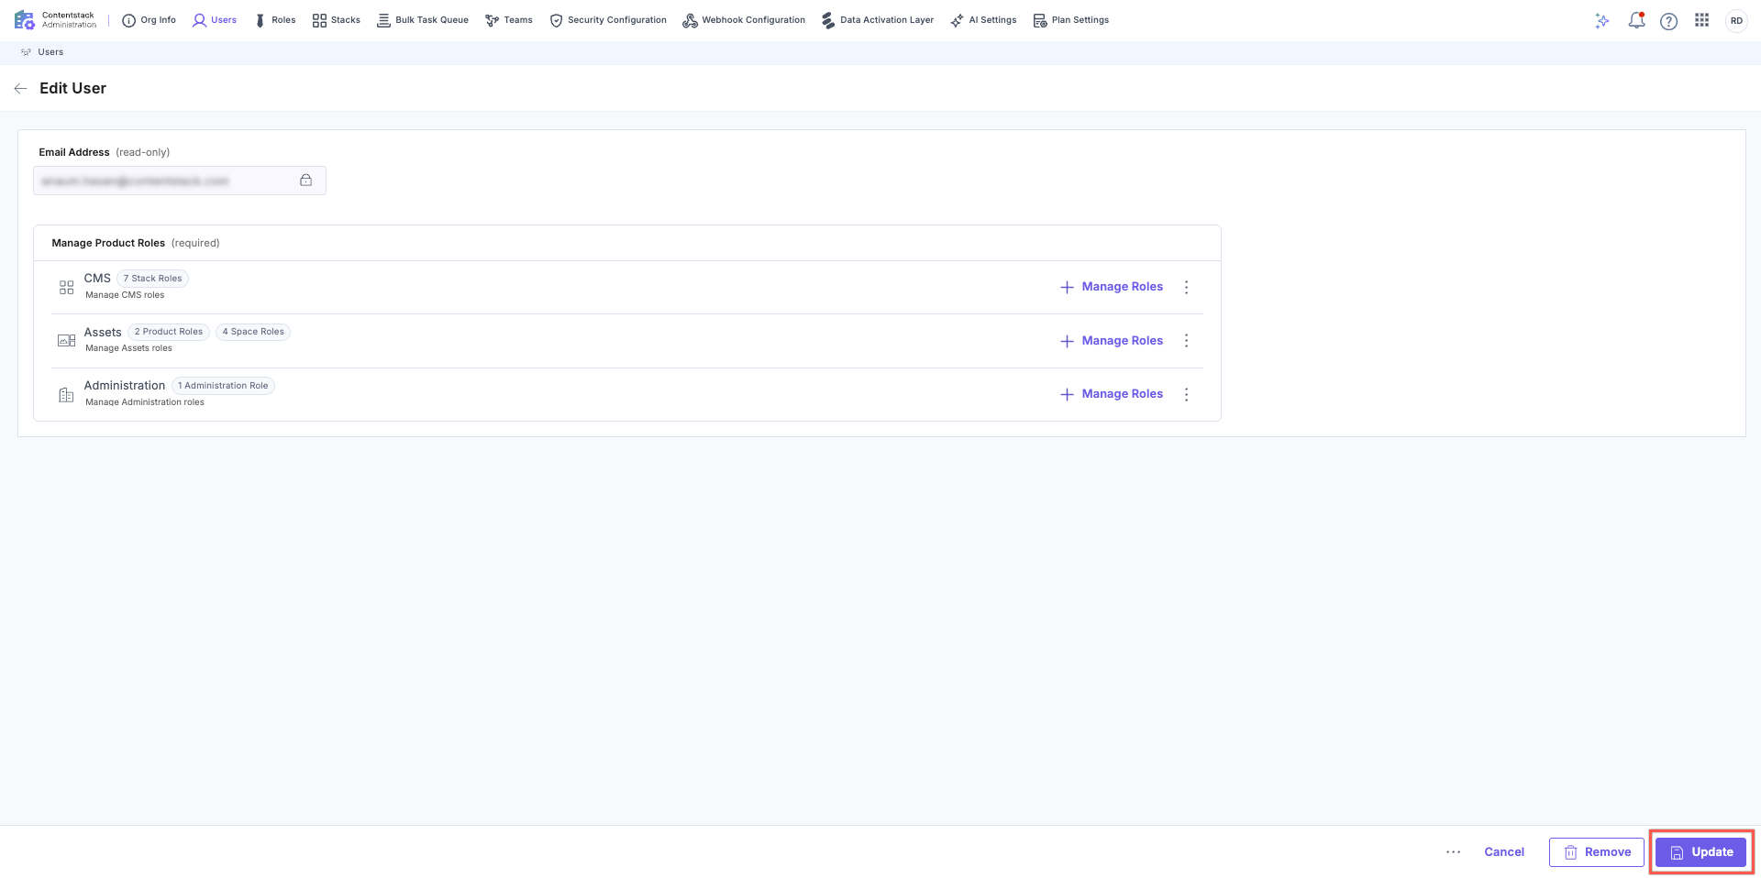
Task: Click the lock icon in email field
Action: click(306, 181)
